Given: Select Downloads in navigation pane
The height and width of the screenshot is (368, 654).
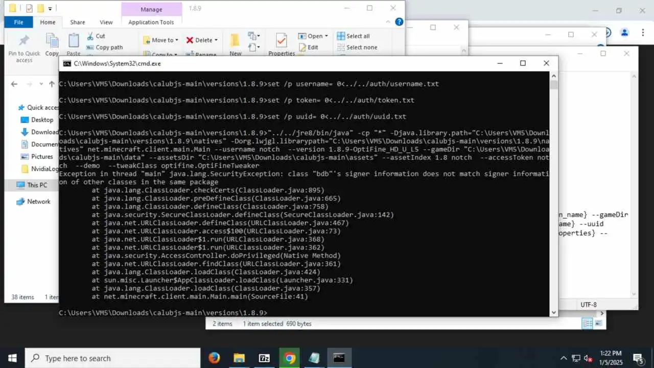Looking at the screenshot, I should pos(39,132).
